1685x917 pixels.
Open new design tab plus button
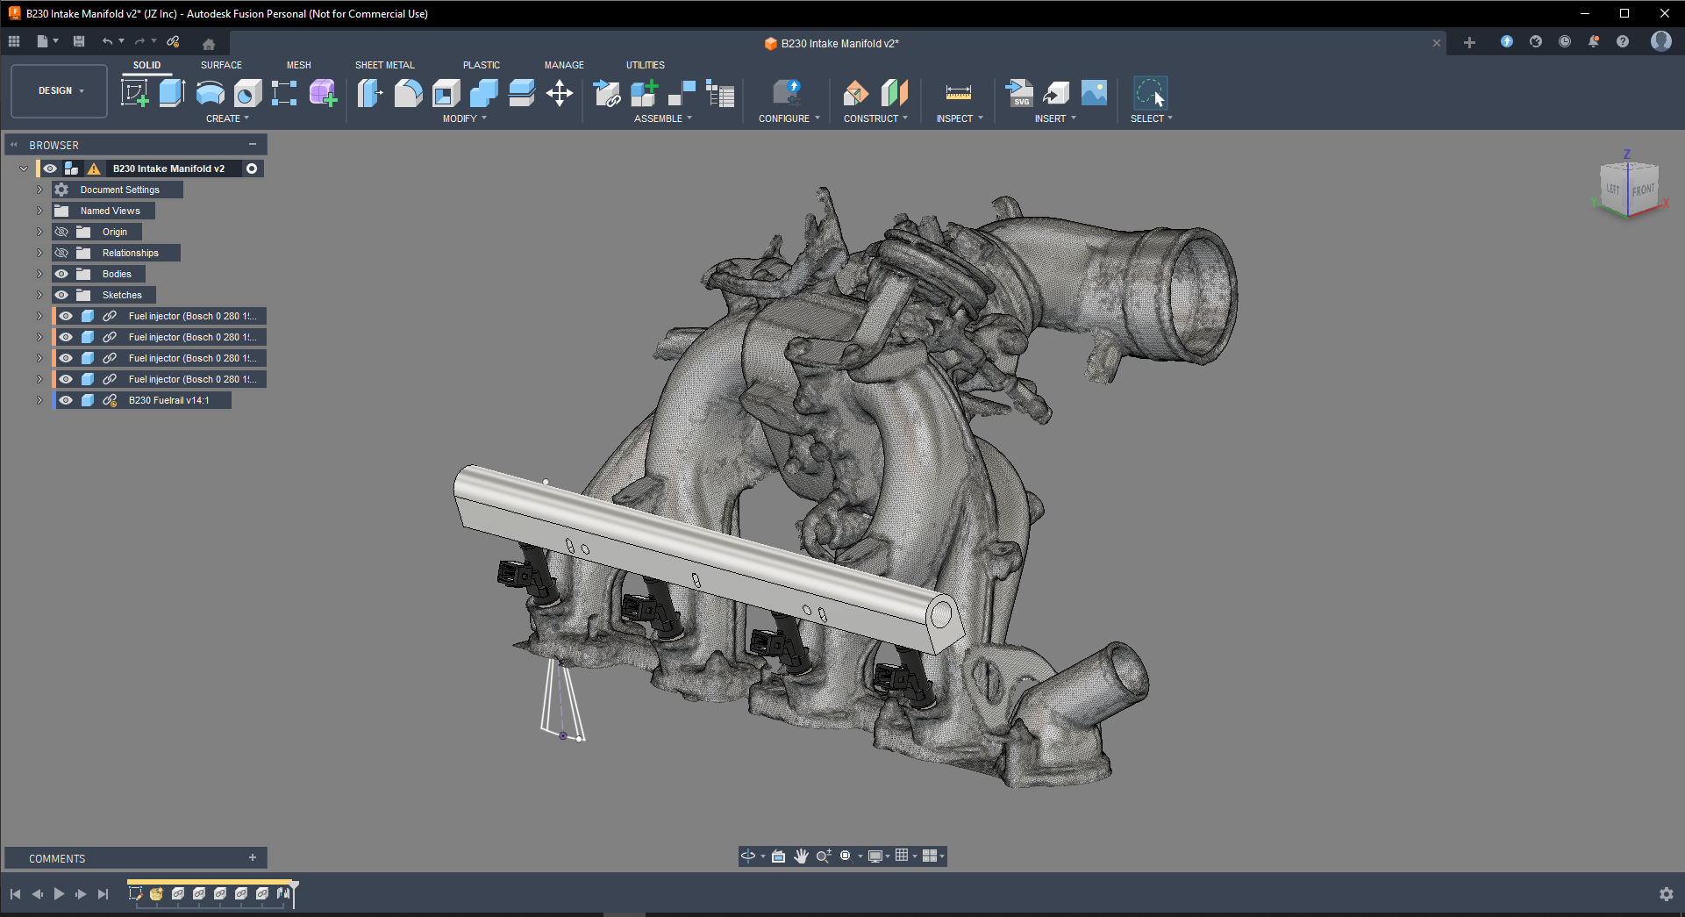tap(1469, 42)
